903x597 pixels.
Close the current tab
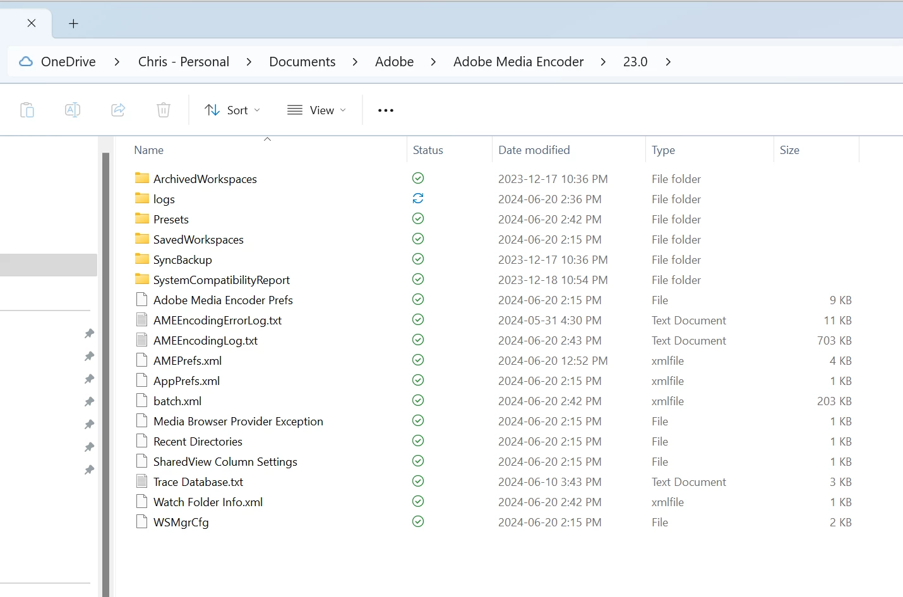click(x=32, y=23)
